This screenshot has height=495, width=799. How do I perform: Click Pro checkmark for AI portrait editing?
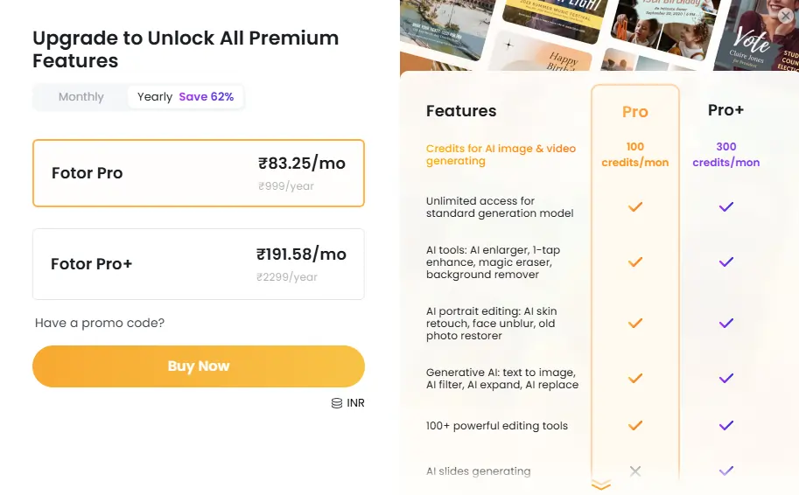pos(635,324)
